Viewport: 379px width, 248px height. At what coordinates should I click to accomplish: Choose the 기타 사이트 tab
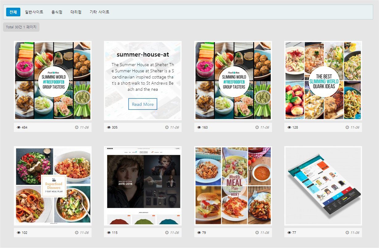100,12
